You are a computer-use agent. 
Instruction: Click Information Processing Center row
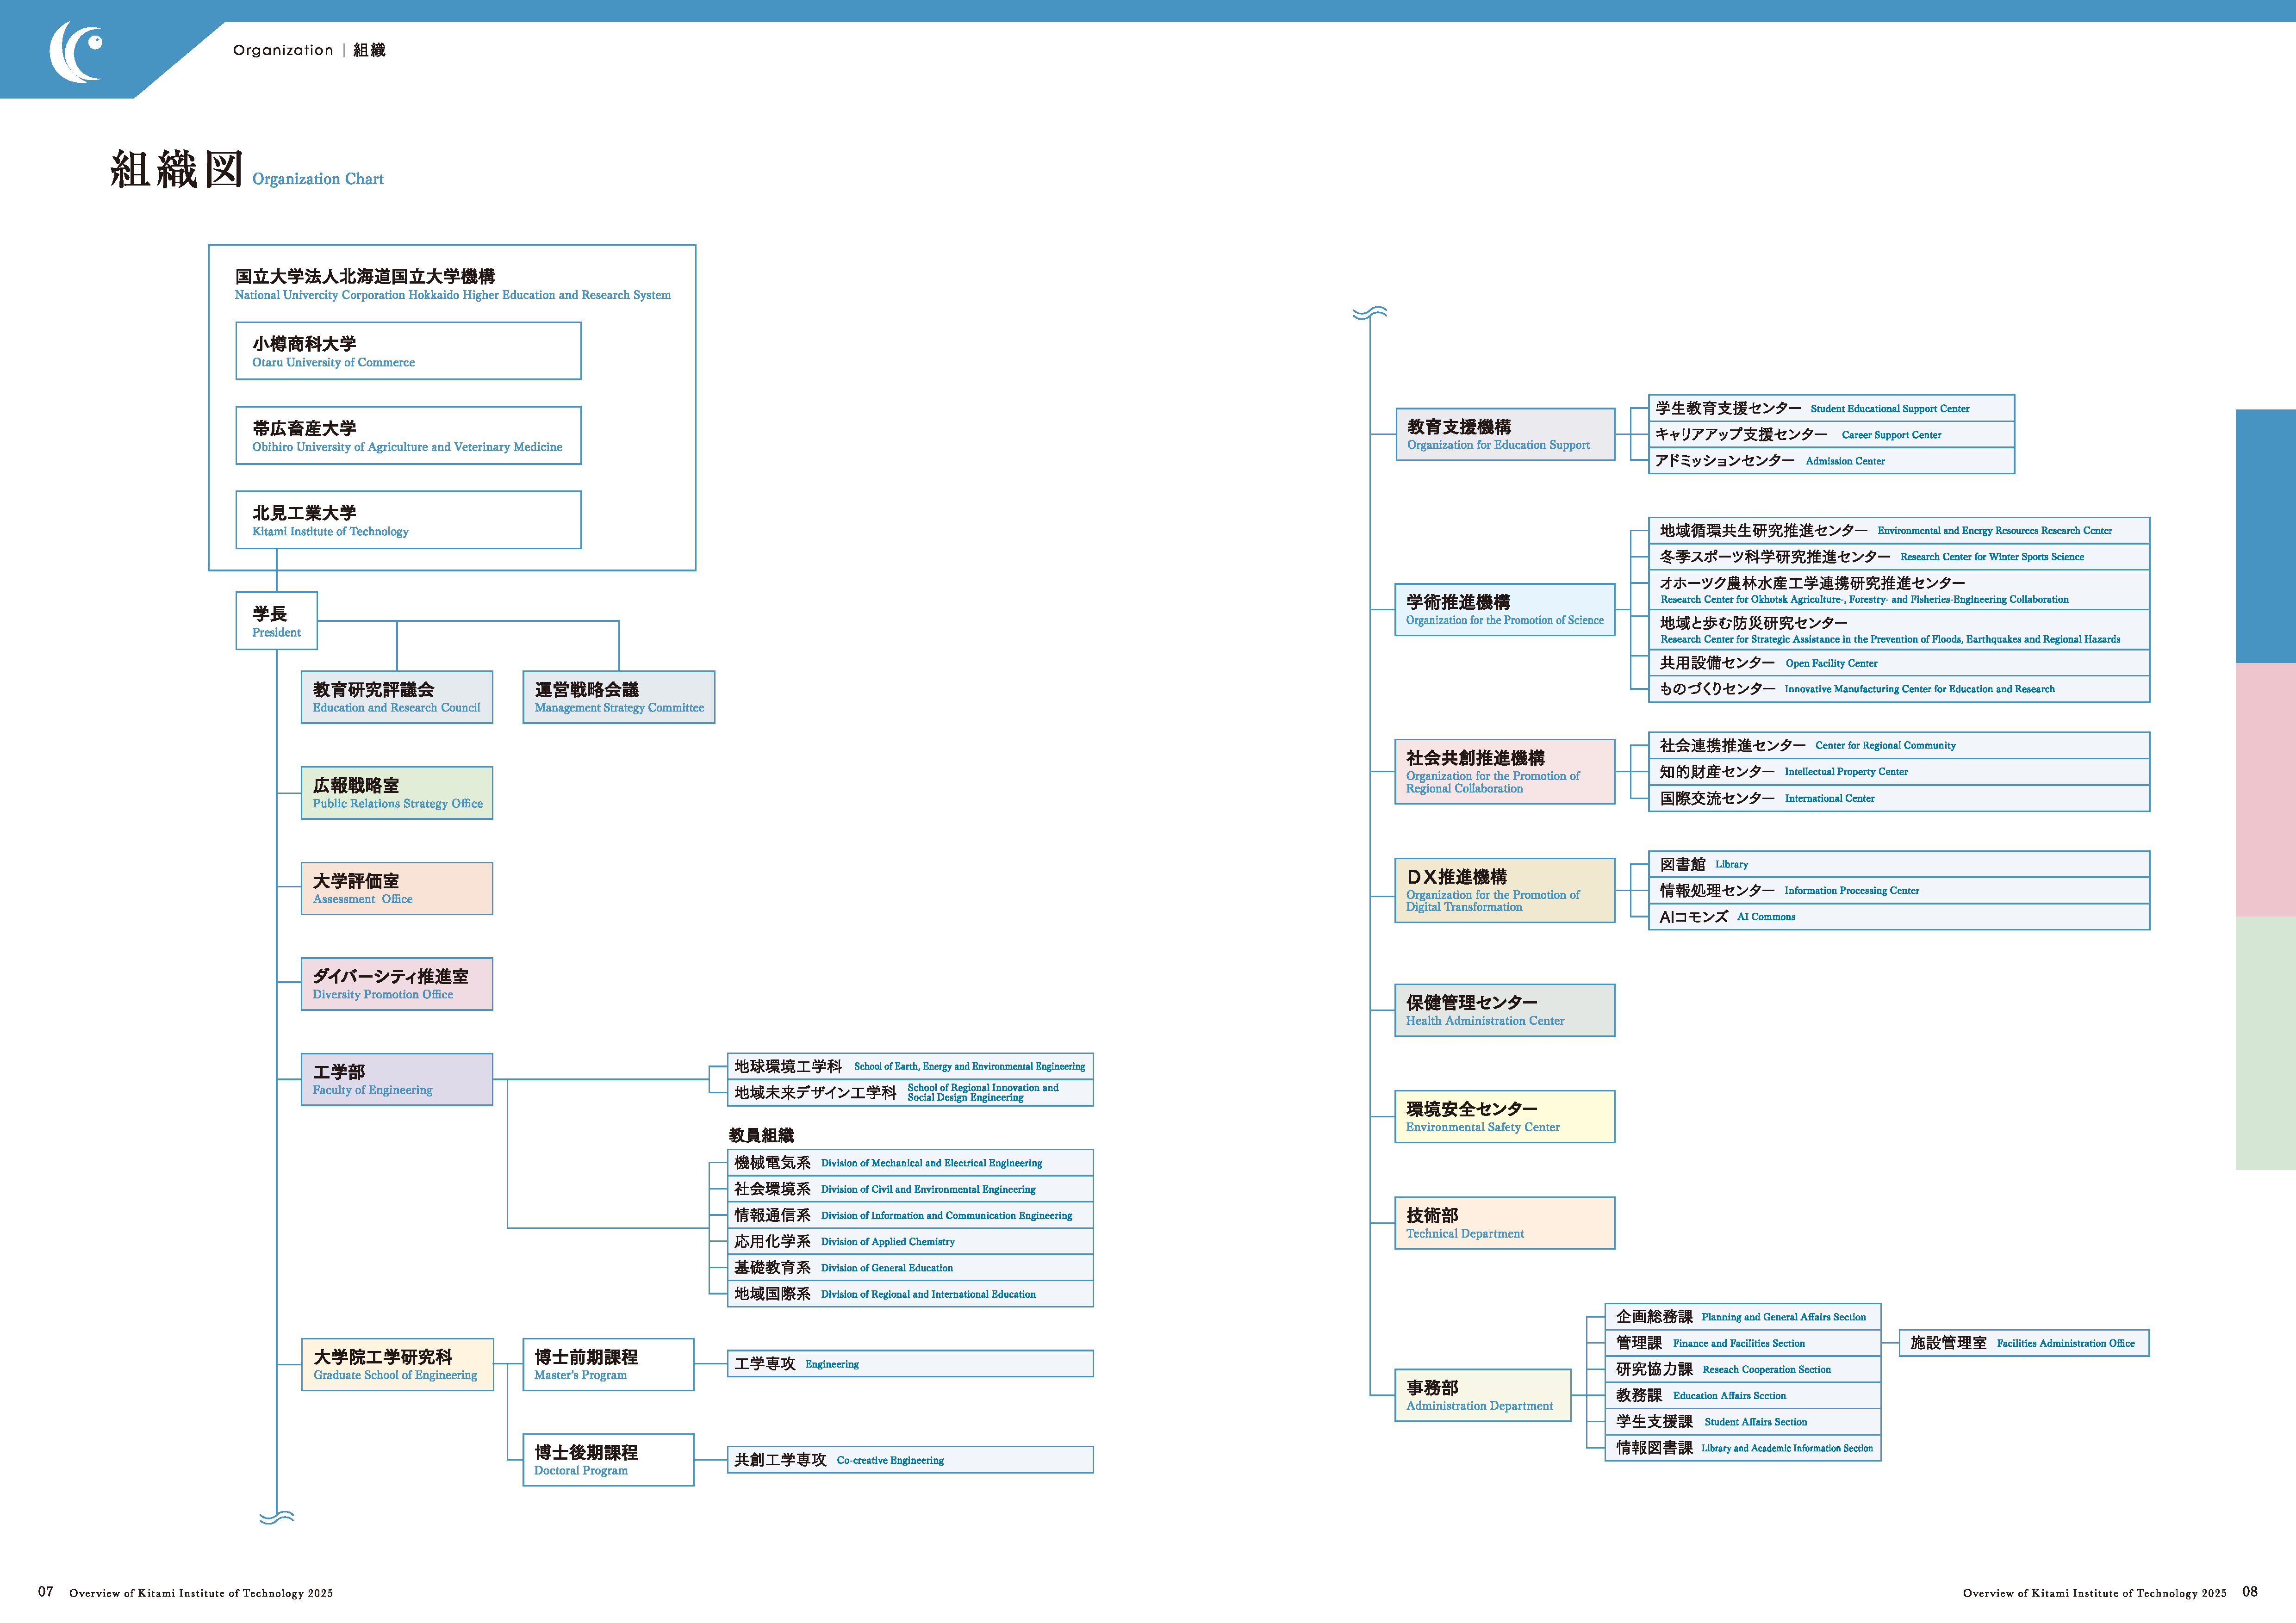coord(1899,891)
